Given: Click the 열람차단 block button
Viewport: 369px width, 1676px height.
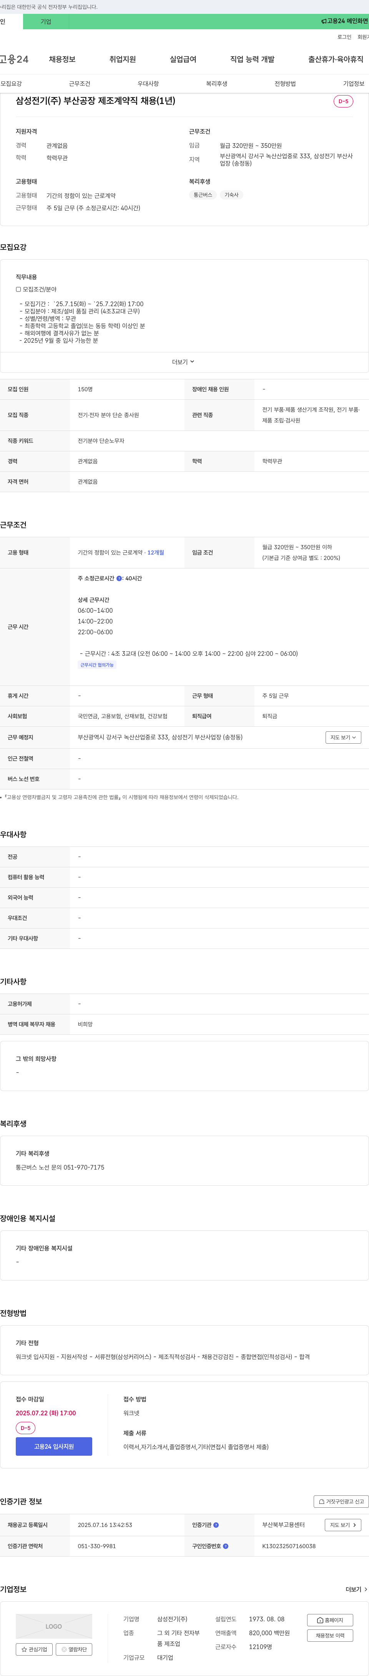Looking at the screenshot, I should [x=74, y=1649].
